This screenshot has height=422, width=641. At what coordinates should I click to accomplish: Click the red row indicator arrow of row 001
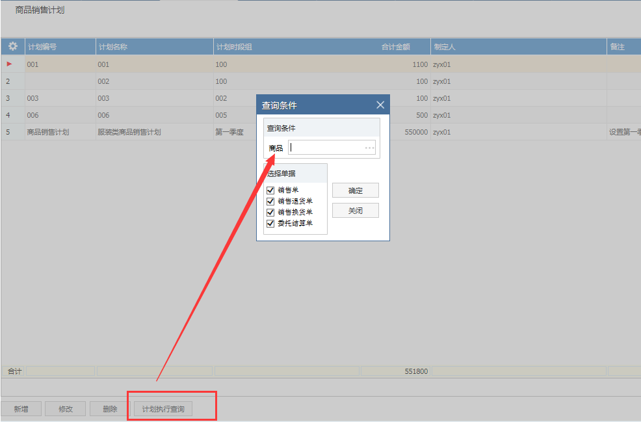(x=9, y=64)
